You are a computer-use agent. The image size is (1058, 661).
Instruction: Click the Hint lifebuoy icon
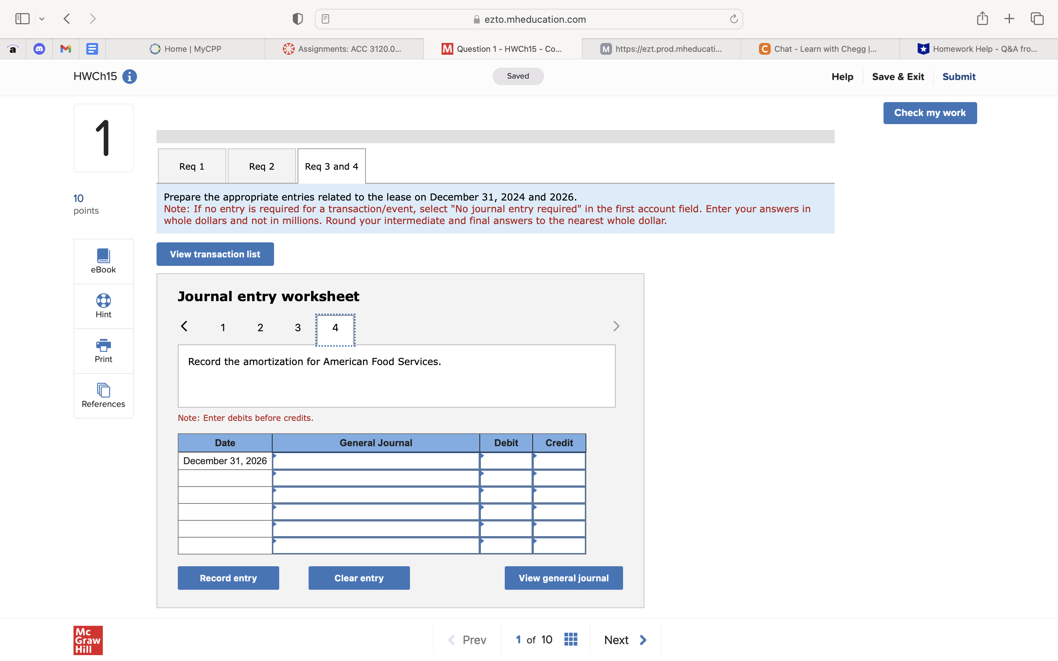103,301
